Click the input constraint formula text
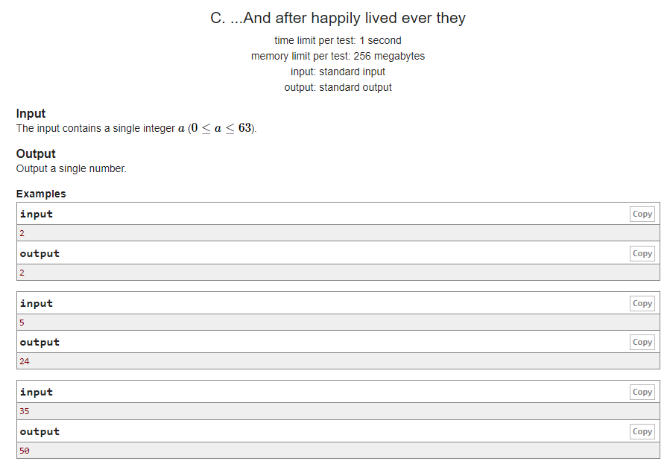 coord(221,128)
